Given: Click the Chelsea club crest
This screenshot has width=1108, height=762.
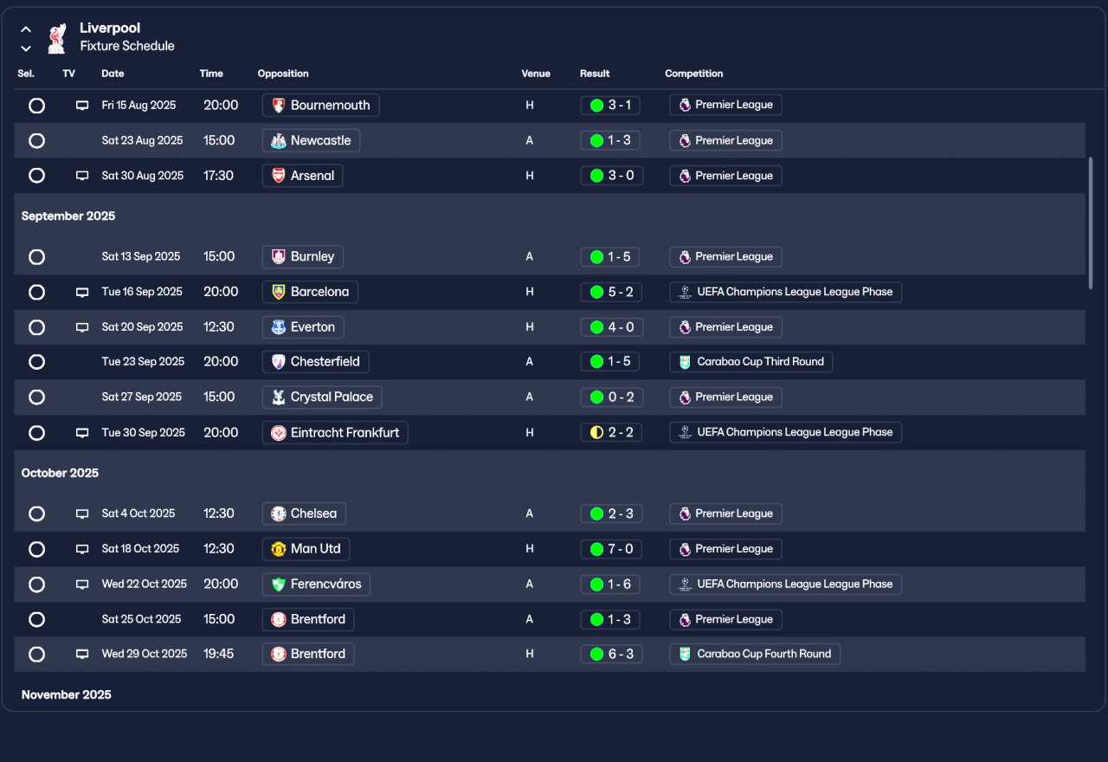Looking at the screenshot, I should click(279, 514).
